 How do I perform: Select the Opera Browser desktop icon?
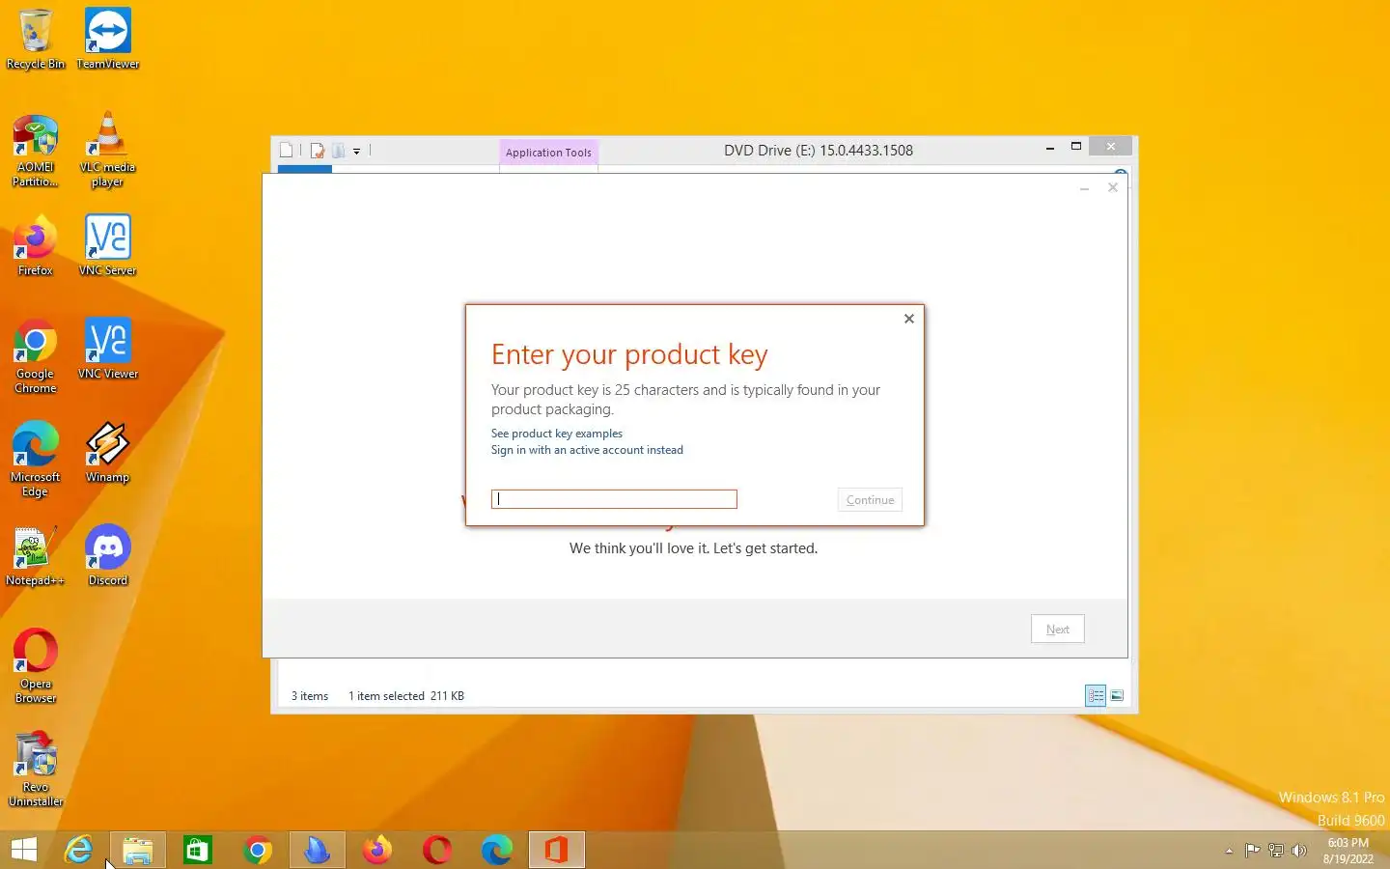coord(36,666)
